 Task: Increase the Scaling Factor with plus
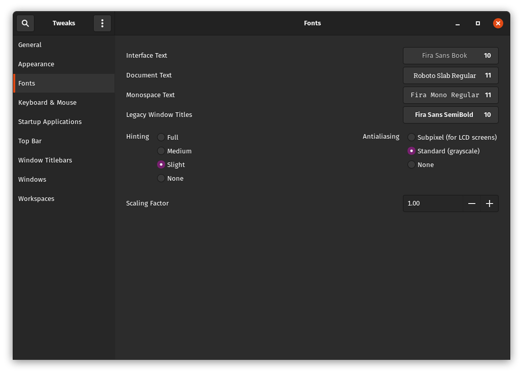point(489,203)
